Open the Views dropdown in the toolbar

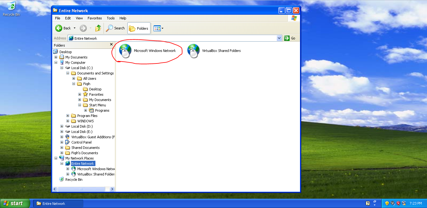(x=159, y=28)
